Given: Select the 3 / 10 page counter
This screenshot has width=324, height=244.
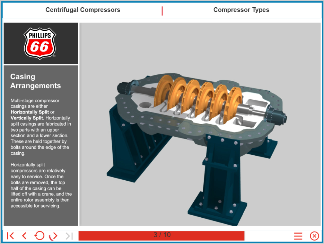Looking at the screenshot, I should 162,235.
